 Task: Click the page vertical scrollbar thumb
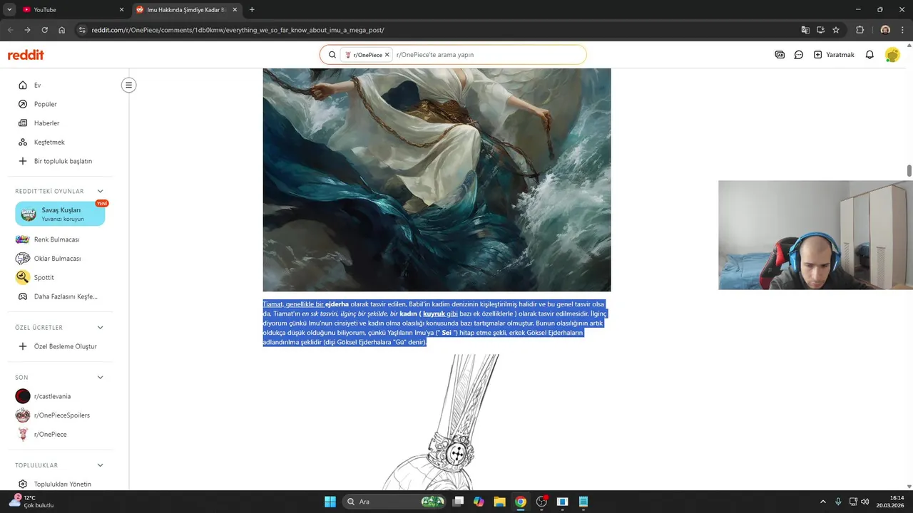[909, 170]
